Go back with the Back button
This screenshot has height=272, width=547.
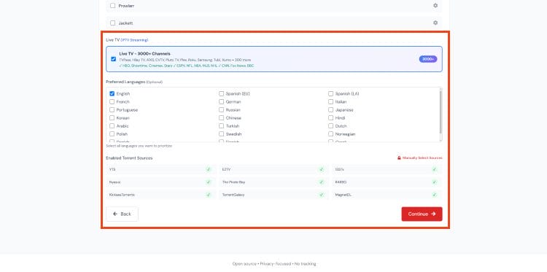pos(122,214)
